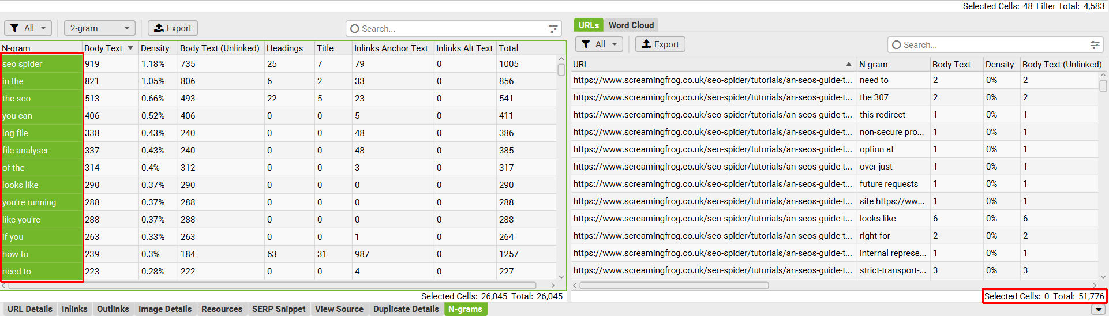The image size is (1109, 316).
Task: Select the N-grams bottom tab
Action: [466, 309]
